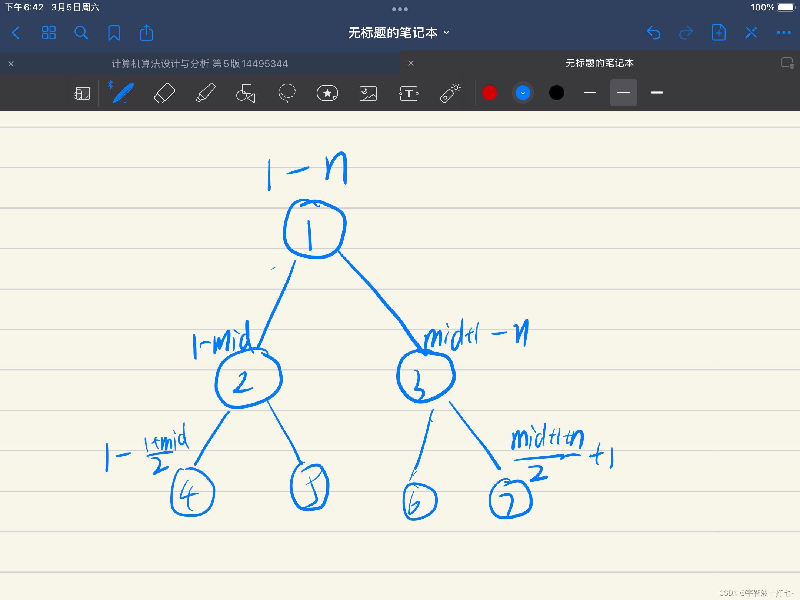
Task: Select the Laser pointer tool
Action: [x=450, y=93]
